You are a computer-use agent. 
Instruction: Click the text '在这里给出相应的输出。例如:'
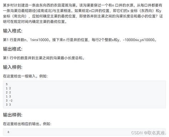pos(27,124)
